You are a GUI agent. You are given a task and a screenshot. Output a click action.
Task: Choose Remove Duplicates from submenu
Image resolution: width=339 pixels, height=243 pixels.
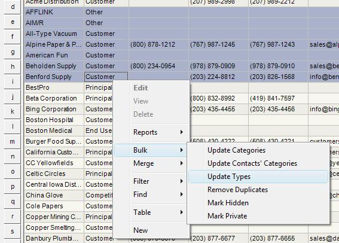coord(258,190)
